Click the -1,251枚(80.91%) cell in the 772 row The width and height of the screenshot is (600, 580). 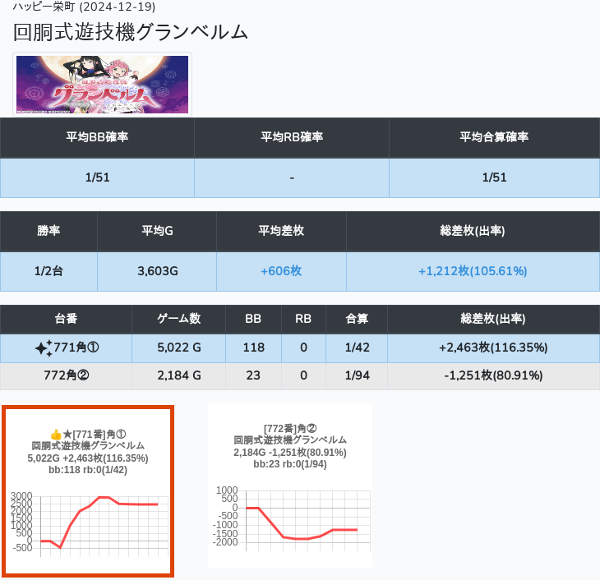pyautogui.click(x=493, y=375)
